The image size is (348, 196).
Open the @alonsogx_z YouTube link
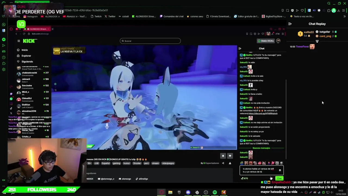point(106,179)
